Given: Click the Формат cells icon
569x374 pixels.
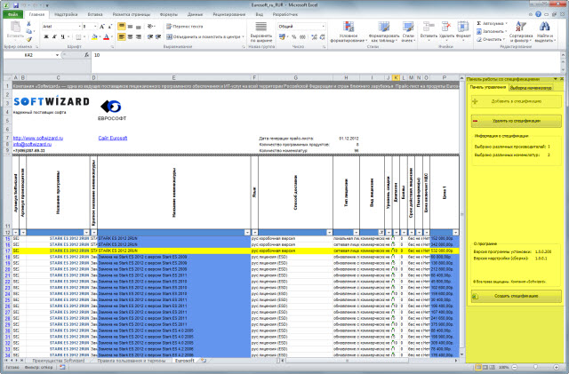Looking at the screenshot, I should (463, 28).
